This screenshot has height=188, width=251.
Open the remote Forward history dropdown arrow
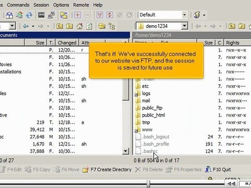click(x=220, y=27)
